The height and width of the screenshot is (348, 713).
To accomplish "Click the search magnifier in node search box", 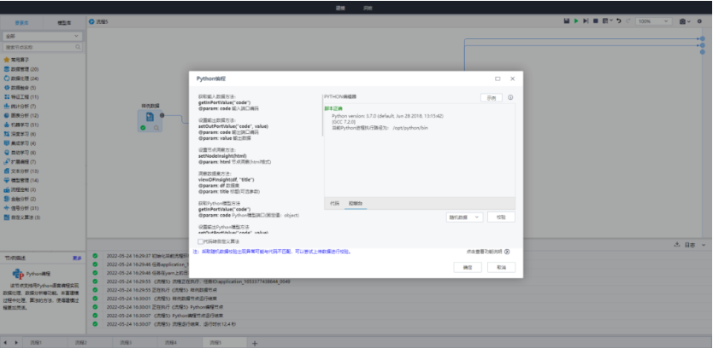I will pyautogui.click(x=80, y=47).
